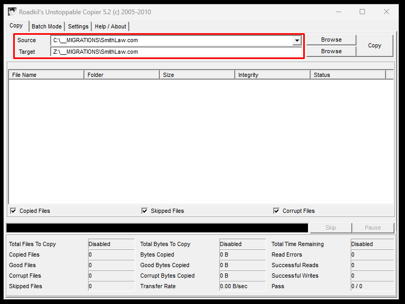Click the Roadkil app icon in title bar
The image size is (405, 304).
[12, 12]
